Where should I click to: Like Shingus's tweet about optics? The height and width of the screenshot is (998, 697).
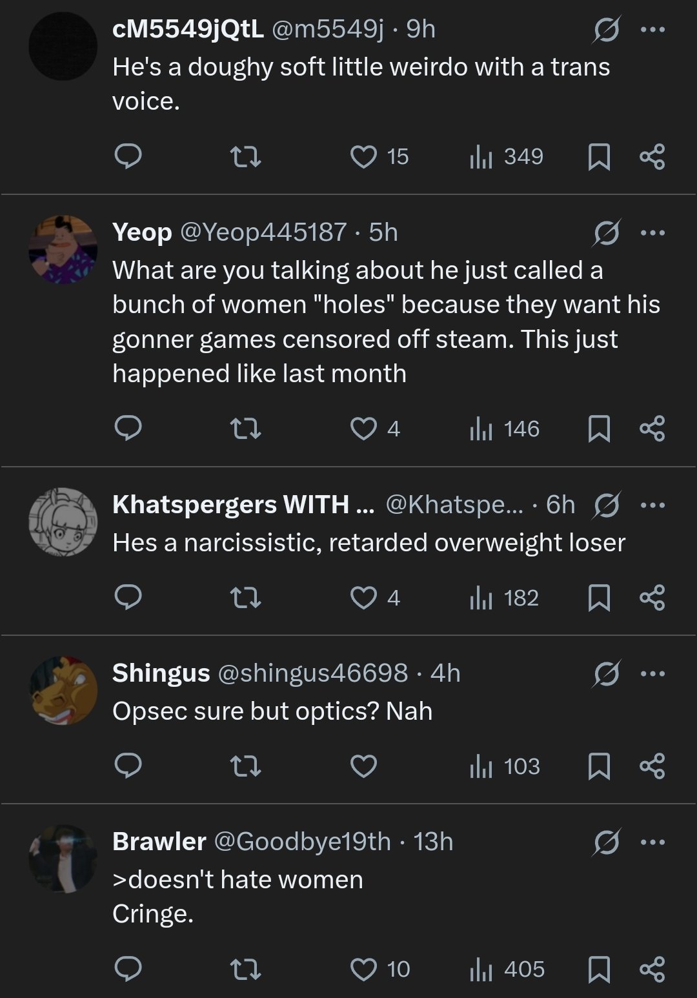[363, 766]
